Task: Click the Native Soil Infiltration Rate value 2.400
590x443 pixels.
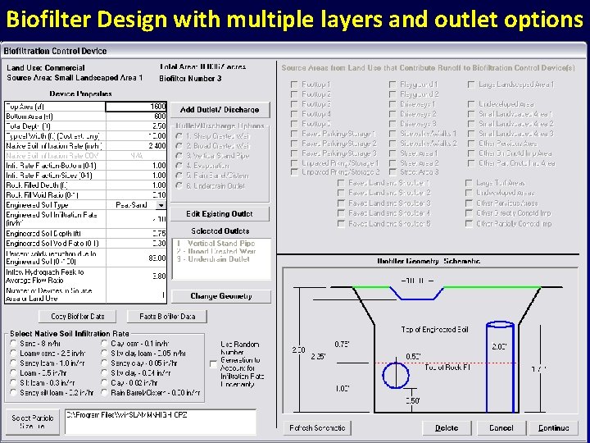Action: coord(136,146)
